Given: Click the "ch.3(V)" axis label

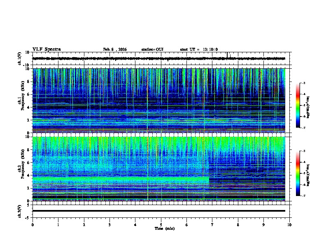Looking at the screenshot, I should (x=19, y=211).
